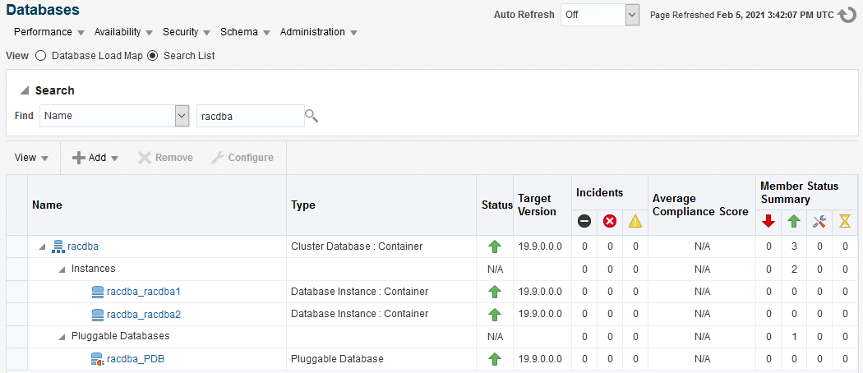Click the Critical incidents red X icon

click(610, 221)
